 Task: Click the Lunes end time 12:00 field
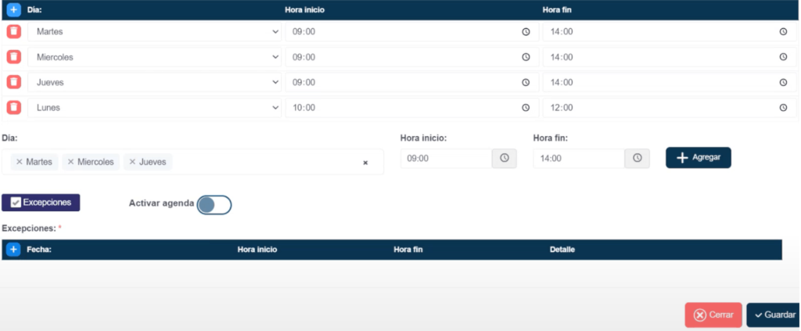point(657,107)
